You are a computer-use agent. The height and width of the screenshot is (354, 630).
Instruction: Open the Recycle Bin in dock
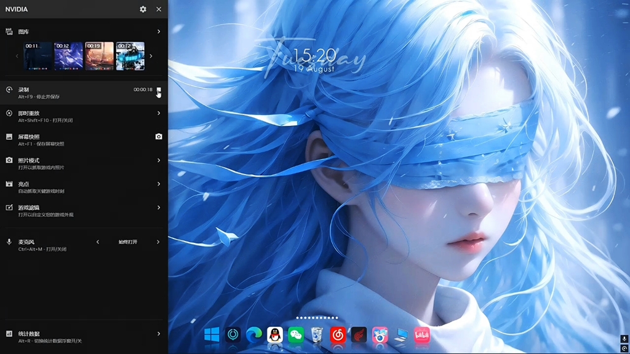[x=317, y=334]
